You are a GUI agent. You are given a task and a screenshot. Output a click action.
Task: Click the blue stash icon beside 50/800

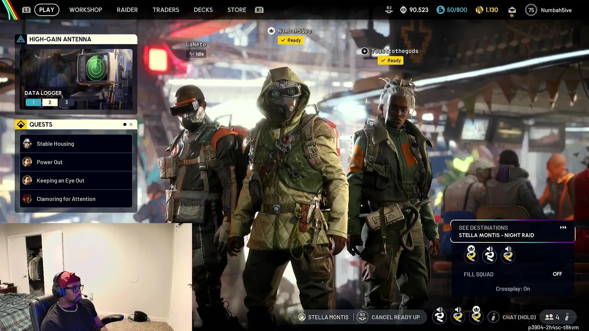pyautogui.click(x=440, y=10)
